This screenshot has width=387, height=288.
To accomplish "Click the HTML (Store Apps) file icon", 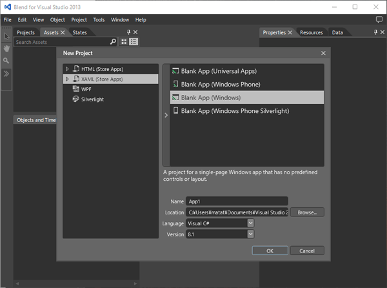I will pos(76,68).
